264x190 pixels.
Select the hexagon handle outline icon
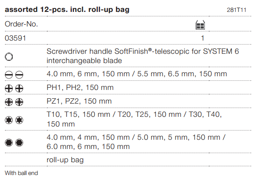point(9,56)
